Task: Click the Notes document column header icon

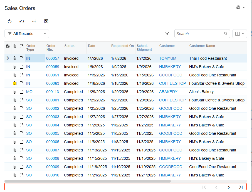Action: (x=22, y=46)
